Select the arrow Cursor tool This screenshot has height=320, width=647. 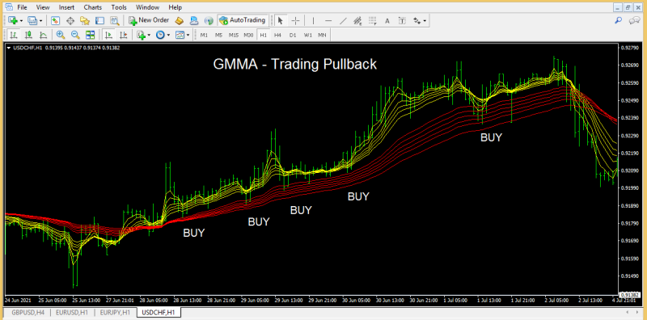pyautogui.click(x=281, y=20)
